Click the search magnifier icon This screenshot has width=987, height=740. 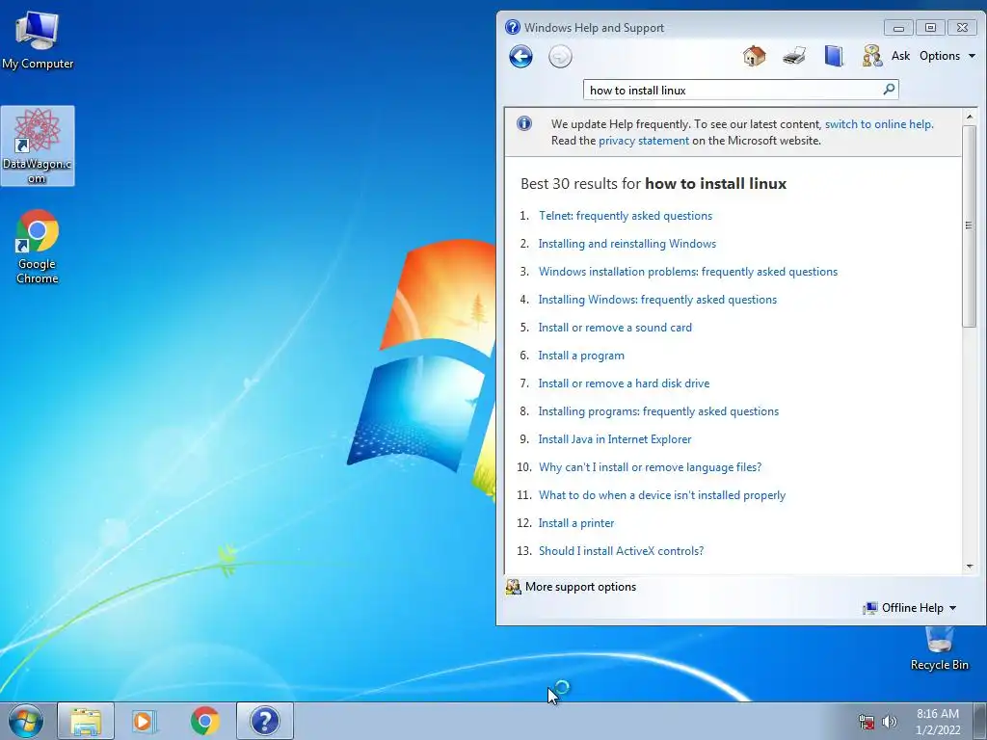(889, 90)
